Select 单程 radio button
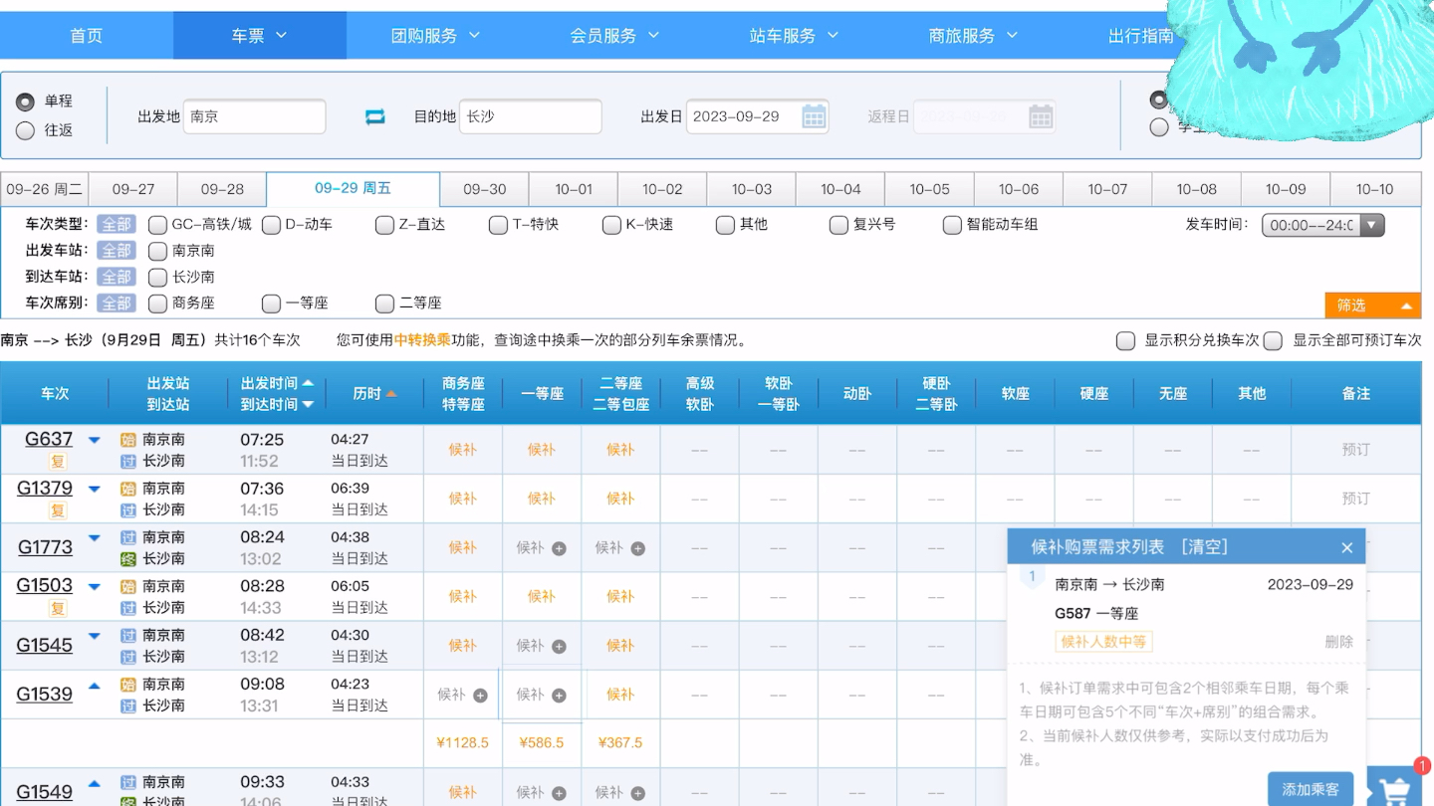Viewport: 1434px width, 806px height. tap(25, 101)
